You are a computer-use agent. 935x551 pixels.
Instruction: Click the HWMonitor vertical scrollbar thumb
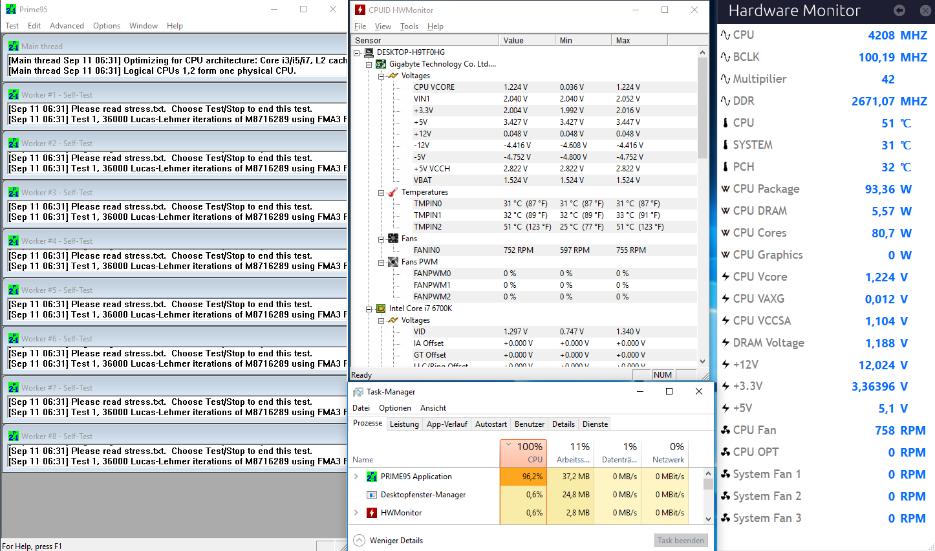(703, 108)
